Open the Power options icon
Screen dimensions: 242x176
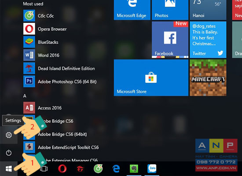coord(9,153)
